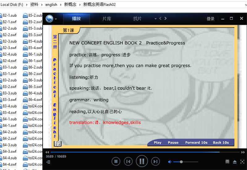
Task: Pause the video with center button
Action: tap(142, 161)
